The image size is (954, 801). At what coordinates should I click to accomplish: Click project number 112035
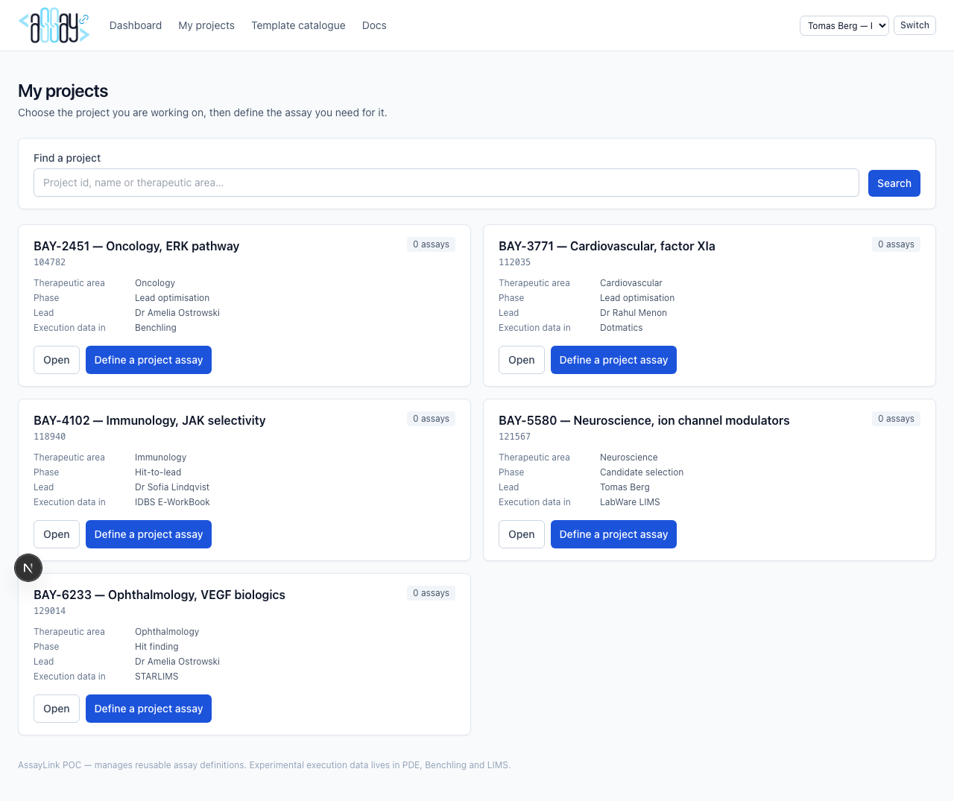pos(515,262)
